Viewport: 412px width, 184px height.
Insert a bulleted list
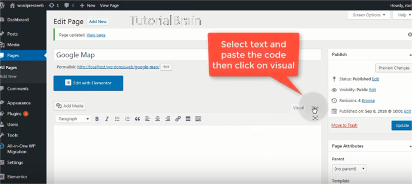(x=117, y=119)
